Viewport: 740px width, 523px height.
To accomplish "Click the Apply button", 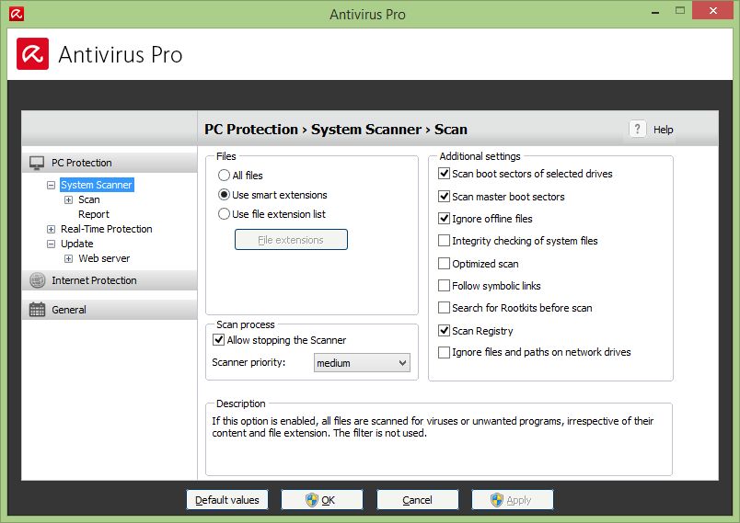I will click(512, 500).
